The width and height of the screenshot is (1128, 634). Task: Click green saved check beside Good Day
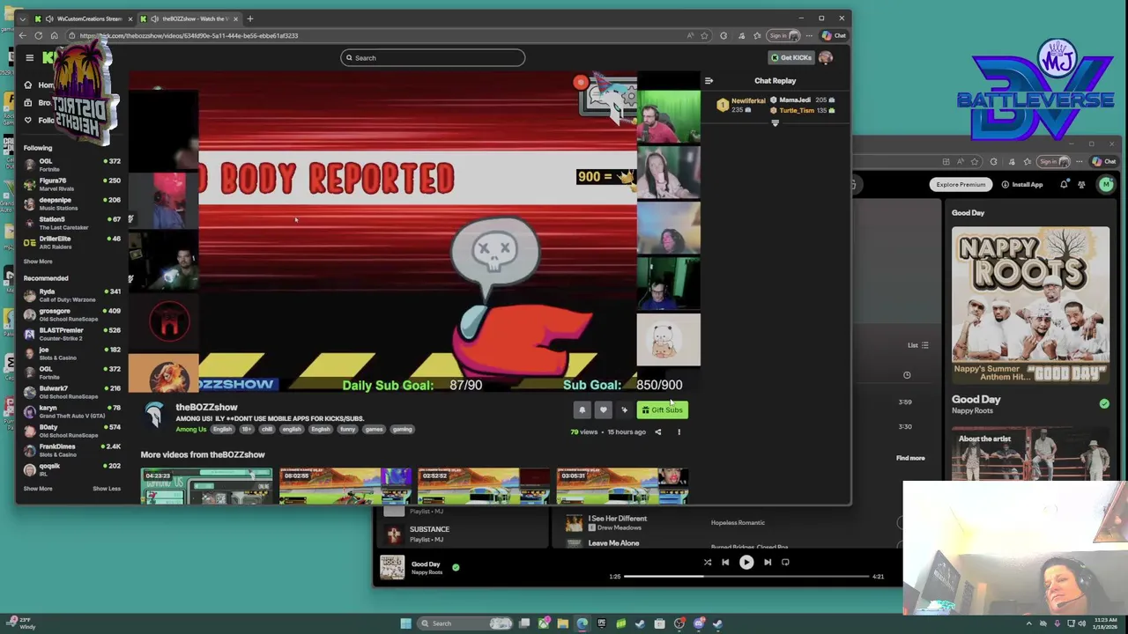456,568
